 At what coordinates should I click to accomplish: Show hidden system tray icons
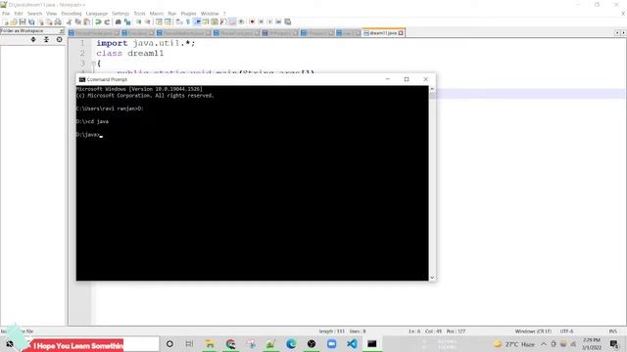pos(544,344)
